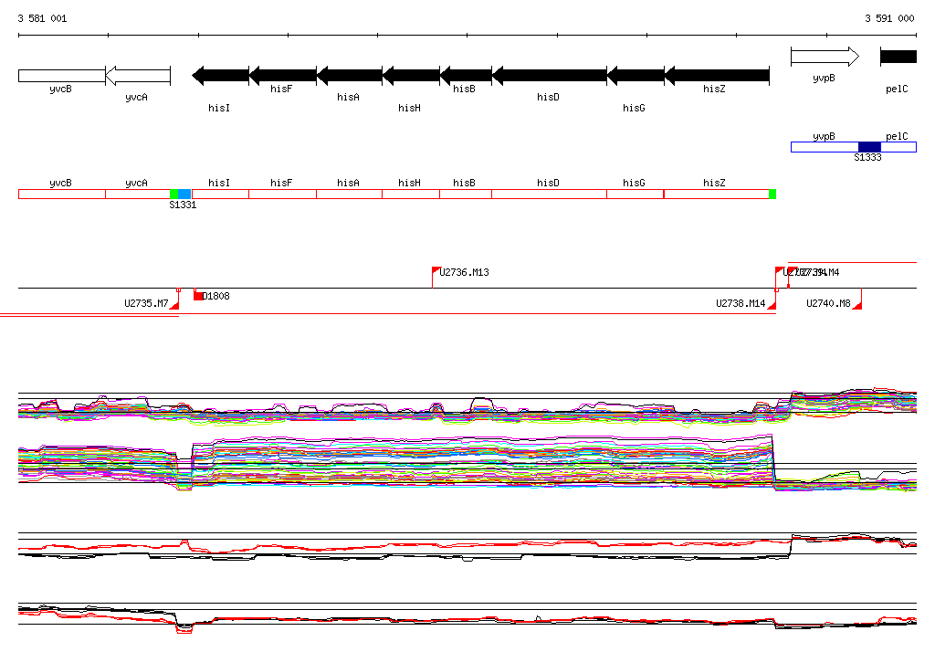
Task: Click the hisI segment in red track
Action: click(x=221, y=194)
